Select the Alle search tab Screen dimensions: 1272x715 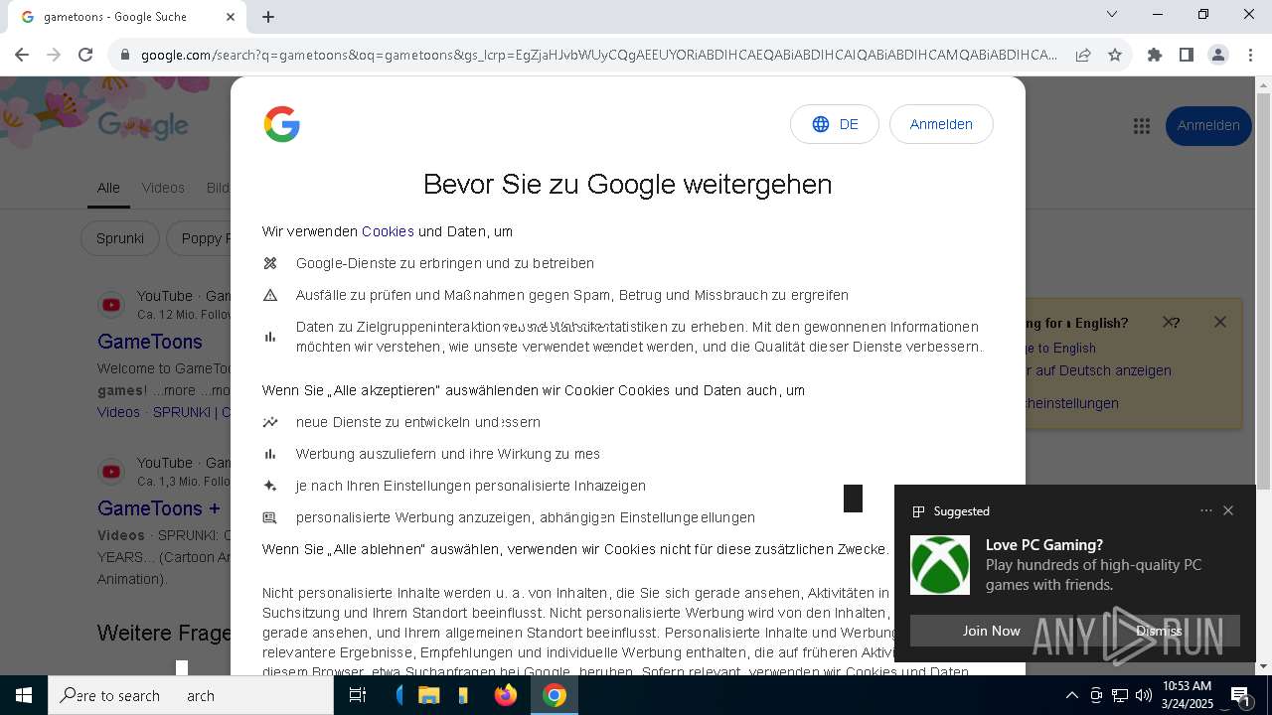[x=108, y=188]
